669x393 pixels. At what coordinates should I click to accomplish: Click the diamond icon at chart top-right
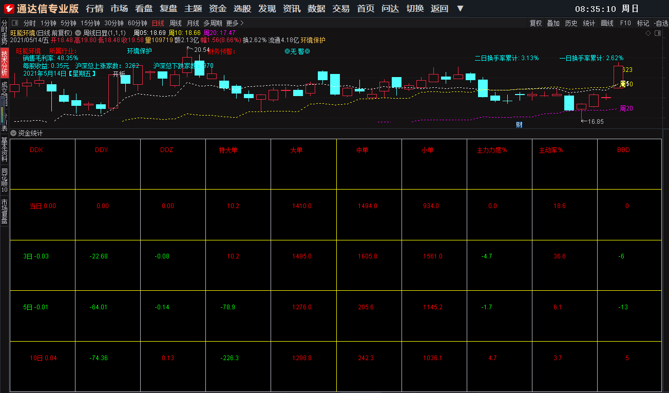tap(648, 33)
